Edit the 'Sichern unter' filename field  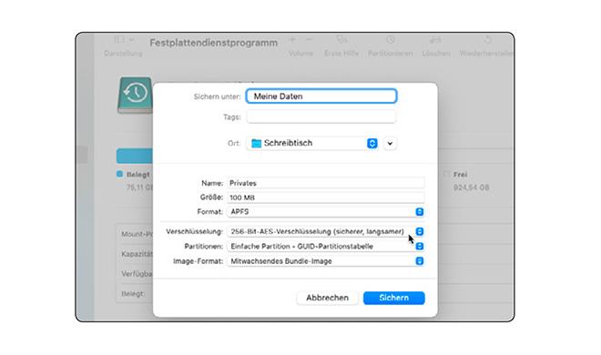[321, 96]
